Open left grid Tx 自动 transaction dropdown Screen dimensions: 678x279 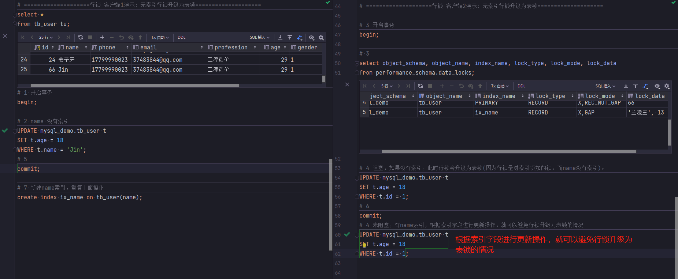[x=160, y=37]
